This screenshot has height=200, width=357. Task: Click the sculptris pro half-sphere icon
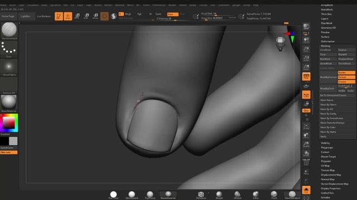pos(113,16)
